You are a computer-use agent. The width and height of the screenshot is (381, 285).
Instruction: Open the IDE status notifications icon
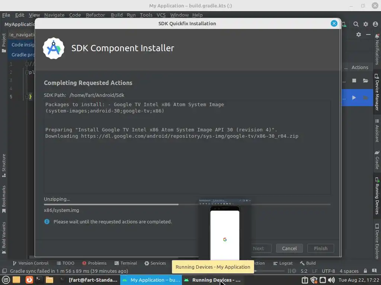374,271
